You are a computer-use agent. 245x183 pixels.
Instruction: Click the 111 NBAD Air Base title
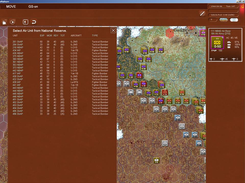[x=220, y=31]
